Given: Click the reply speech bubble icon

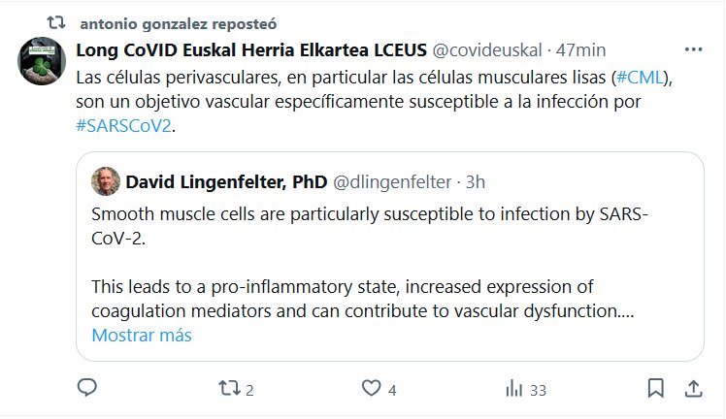Looking at the screenshot, I should pyautogui.click(x=87, y=389).
